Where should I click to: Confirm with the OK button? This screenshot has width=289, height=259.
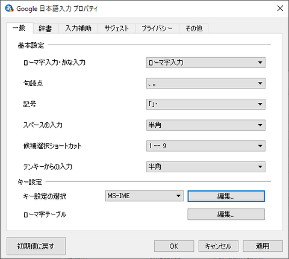pyautogui.click(x=174, y=246)
